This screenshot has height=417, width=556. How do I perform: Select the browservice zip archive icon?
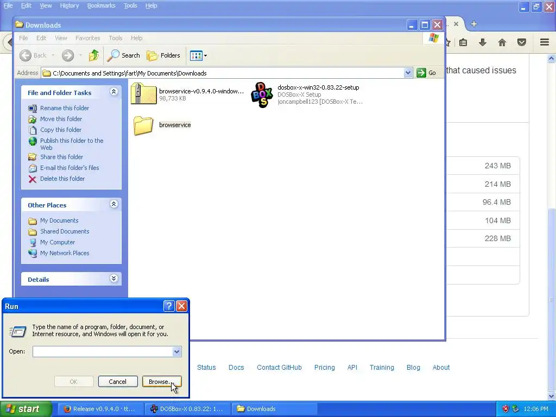pos(143,93)
